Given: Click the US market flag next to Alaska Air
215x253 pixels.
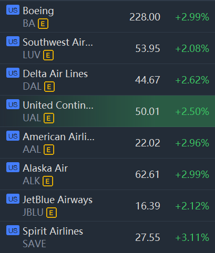Looking at the screenshot, I should pos(13,167).
